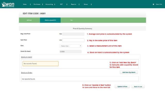Expand the Select Unit dropdown
The height and width of the screenshot is (97, 165).
[70, 46]
